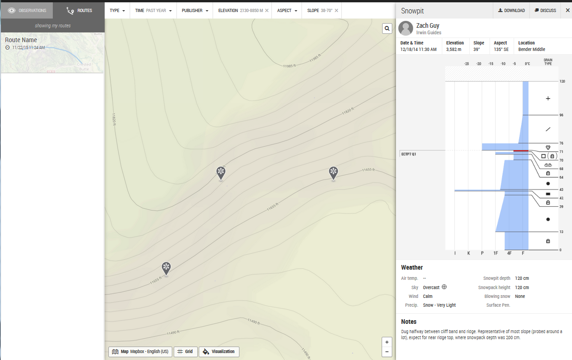Open the Slope 38-70° filter

pyautogui.click(x=320, y=10)
